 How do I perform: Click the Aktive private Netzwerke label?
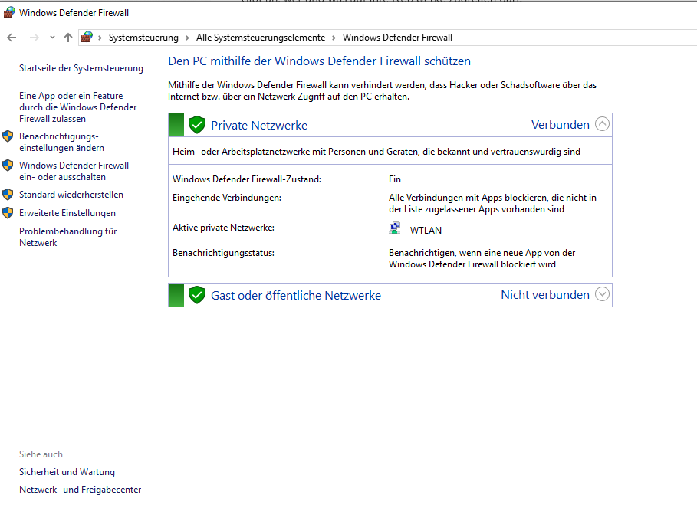[223, 228]
